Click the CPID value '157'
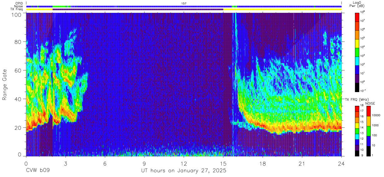This screenshot has width=384, height=177. 184,3
